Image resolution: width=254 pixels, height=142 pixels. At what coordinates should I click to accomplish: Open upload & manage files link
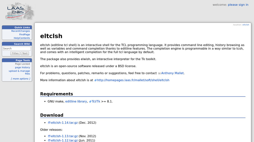coord(19,72)
